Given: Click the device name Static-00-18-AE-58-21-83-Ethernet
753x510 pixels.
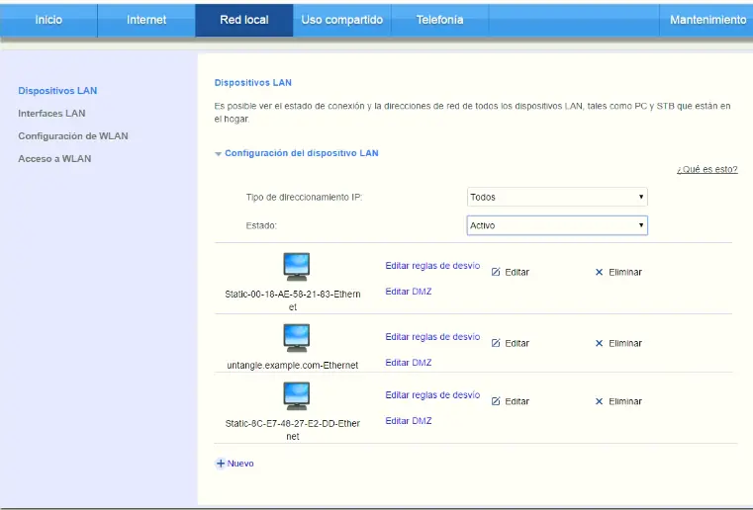Looking at the screenshot, I should [x=293, y=300].
